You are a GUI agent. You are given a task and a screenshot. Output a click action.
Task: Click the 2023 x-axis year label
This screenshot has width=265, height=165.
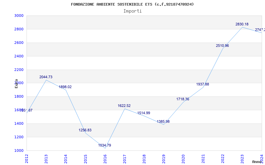coord(242,159)
